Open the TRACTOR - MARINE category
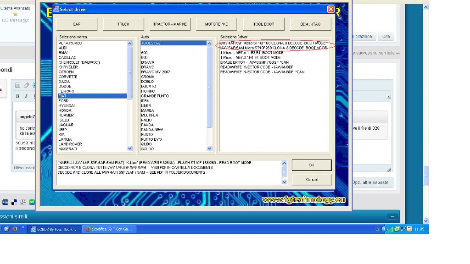This screenshot has width=470, height=264. pos(170,24)
